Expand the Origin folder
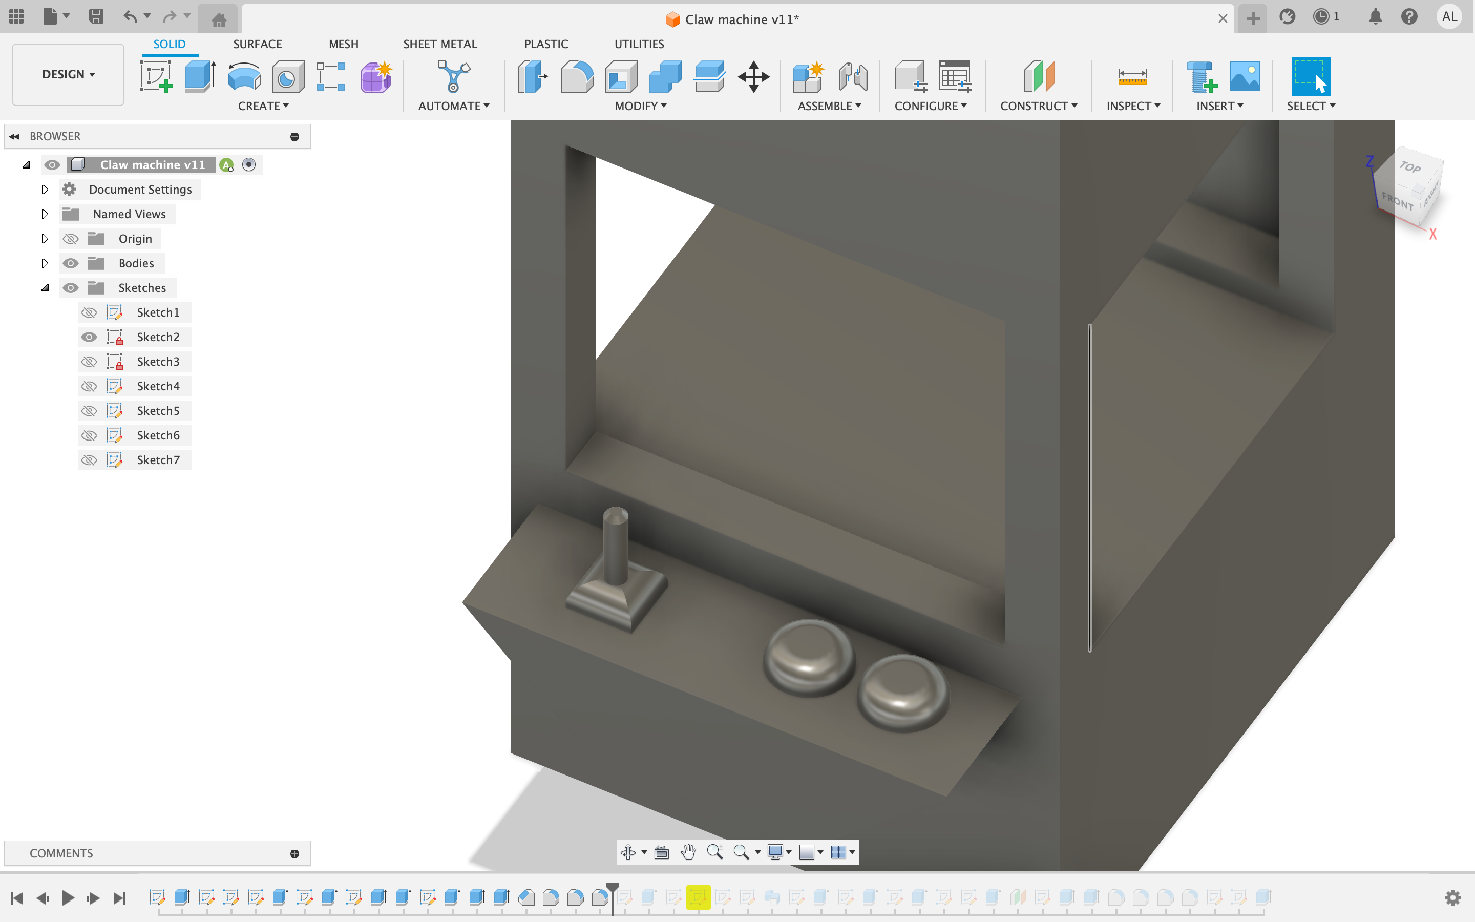The image size is (1475, 922). 44,238
